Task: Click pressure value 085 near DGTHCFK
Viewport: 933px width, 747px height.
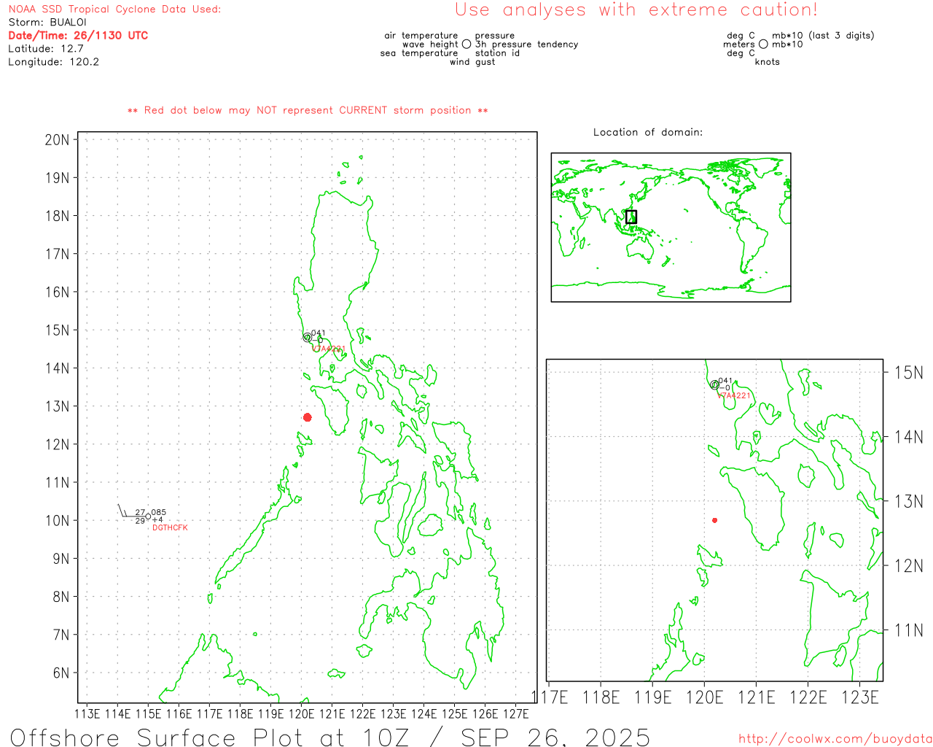Action: coord(158,513)
